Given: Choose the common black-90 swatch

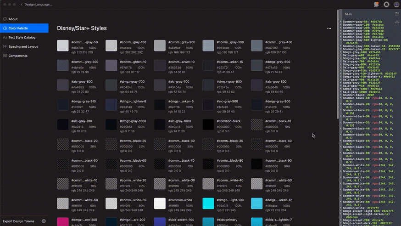Looking at the screenshot, I should pos(257,164).
